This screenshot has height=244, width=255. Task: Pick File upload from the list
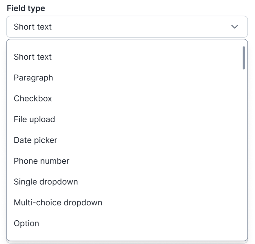click(x=34, y=120)
